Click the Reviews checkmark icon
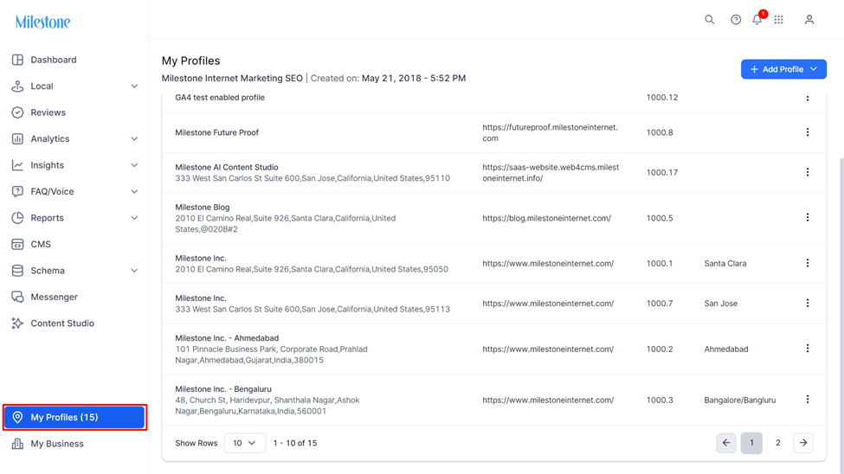Screen dimensions: 844x474 tap(17, 112)
